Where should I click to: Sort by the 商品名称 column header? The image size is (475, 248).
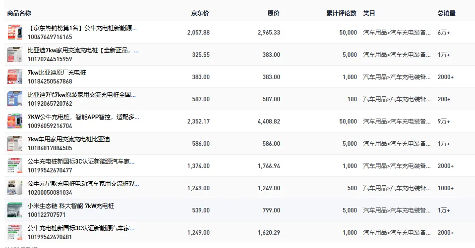point(19,13)
